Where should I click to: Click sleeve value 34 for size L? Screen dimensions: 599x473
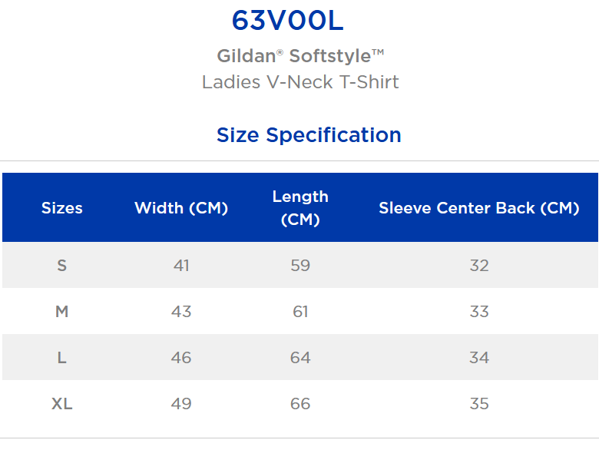click(x=479, y=358)
